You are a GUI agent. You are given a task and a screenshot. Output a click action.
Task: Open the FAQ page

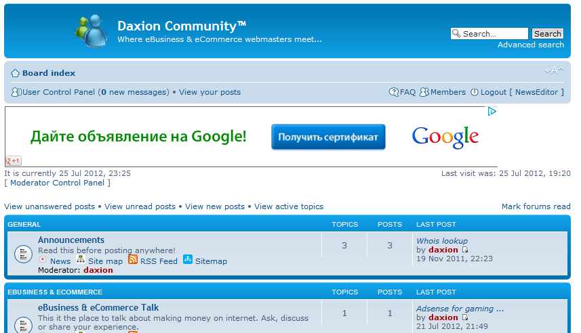[x=407, y=92]
